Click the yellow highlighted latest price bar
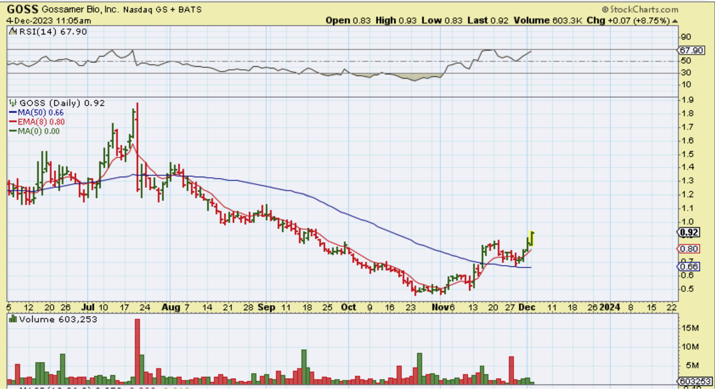The width and height of the screenshot is (715, 389). [x=531, y=238]
